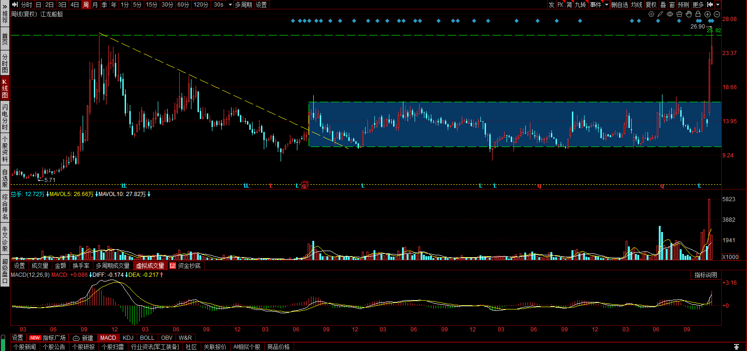Select the 换手率 turnover tab
The image size is (747, 351).
[81, 266]
